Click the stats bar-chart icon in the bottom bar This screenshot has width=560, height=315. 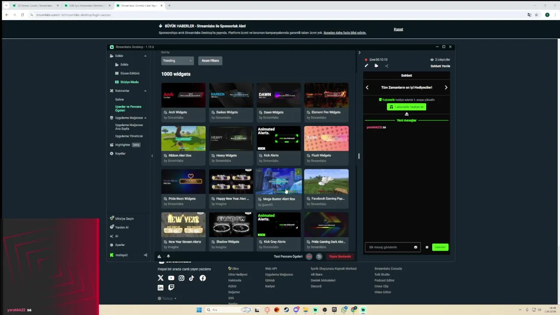159,256
